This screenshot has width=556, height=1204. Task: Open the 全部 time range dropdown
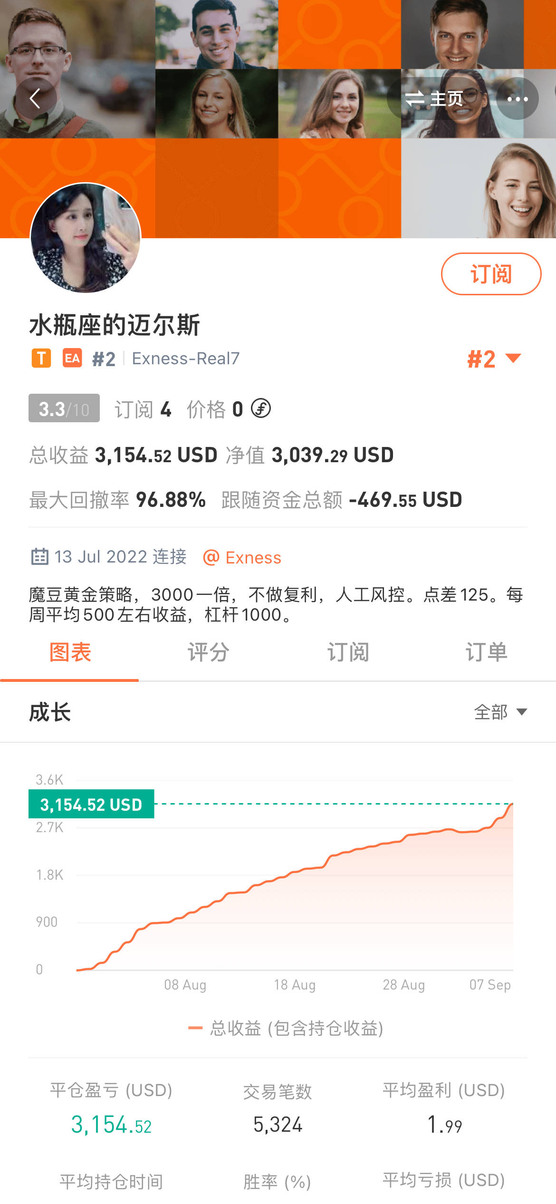pos(500,712)
